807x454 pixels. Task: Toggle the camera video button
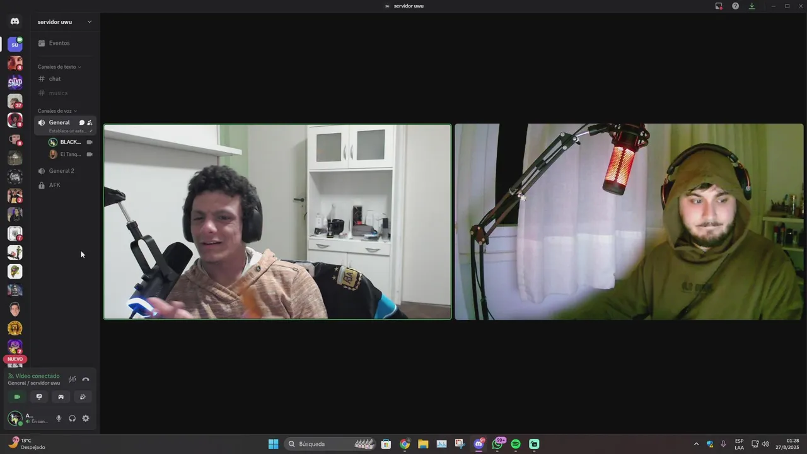click(x=17, y=397)
